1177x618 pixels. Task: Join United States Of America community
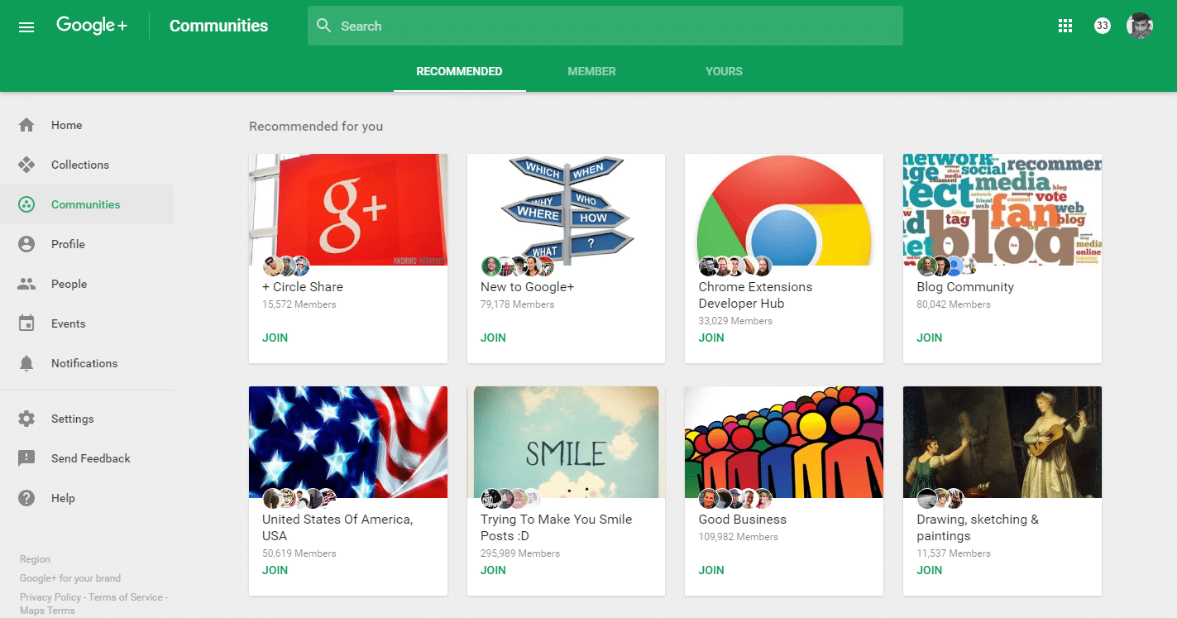tap(275, 570)
